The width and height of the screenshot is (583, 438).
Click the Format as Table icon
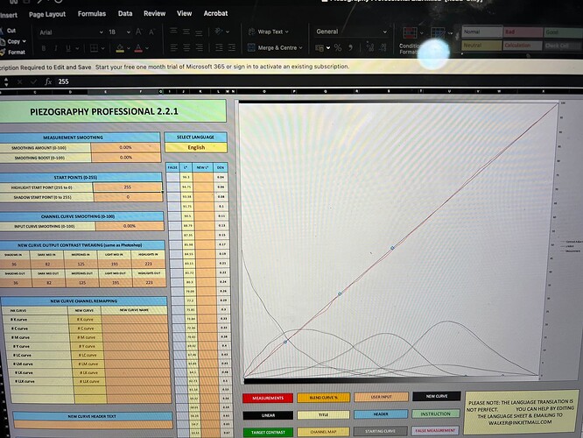438,34
